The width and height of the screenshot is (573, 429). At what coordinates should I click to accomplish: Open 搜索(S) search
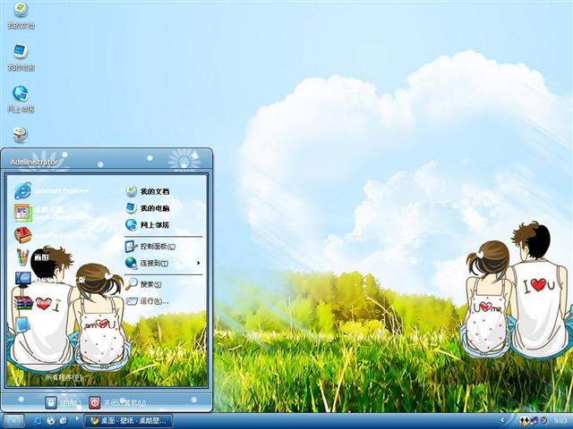tap(143, 284)
